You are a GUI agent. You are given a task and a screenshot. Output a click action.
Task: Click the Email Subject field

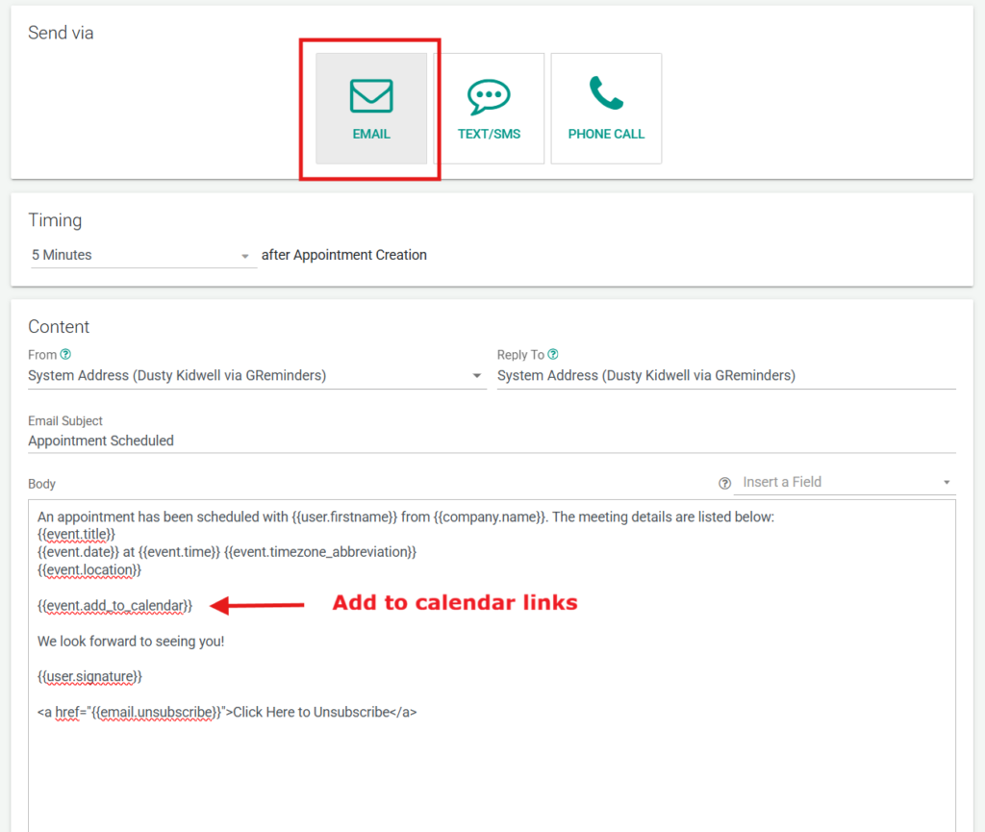click(x=491, y=441)
